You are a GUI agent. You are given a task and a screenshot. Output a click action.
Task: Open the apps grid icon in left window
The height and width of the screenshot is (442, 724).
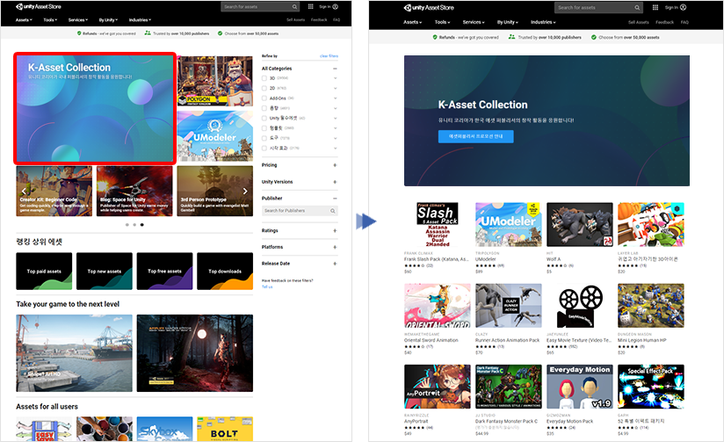[x=311, y=6]
